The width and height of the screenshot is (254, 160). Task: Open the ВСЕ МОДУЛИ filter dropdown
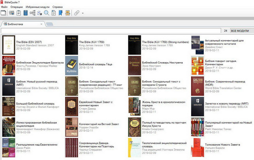241,31
